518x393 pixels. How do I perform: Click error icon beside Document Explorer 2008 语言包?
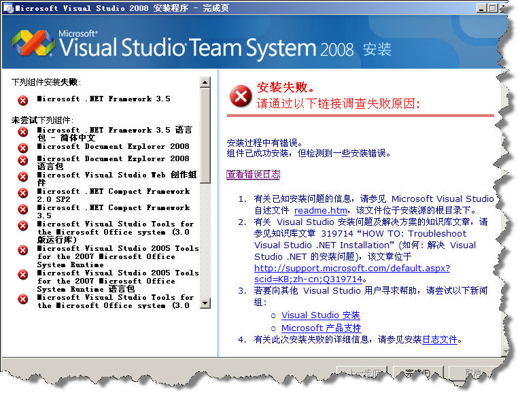(x=23, y=160)
